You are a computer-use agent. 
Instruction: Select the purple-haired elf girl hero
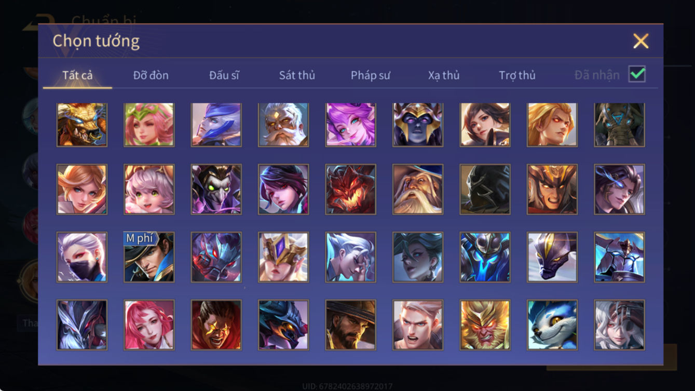[351, 125]
